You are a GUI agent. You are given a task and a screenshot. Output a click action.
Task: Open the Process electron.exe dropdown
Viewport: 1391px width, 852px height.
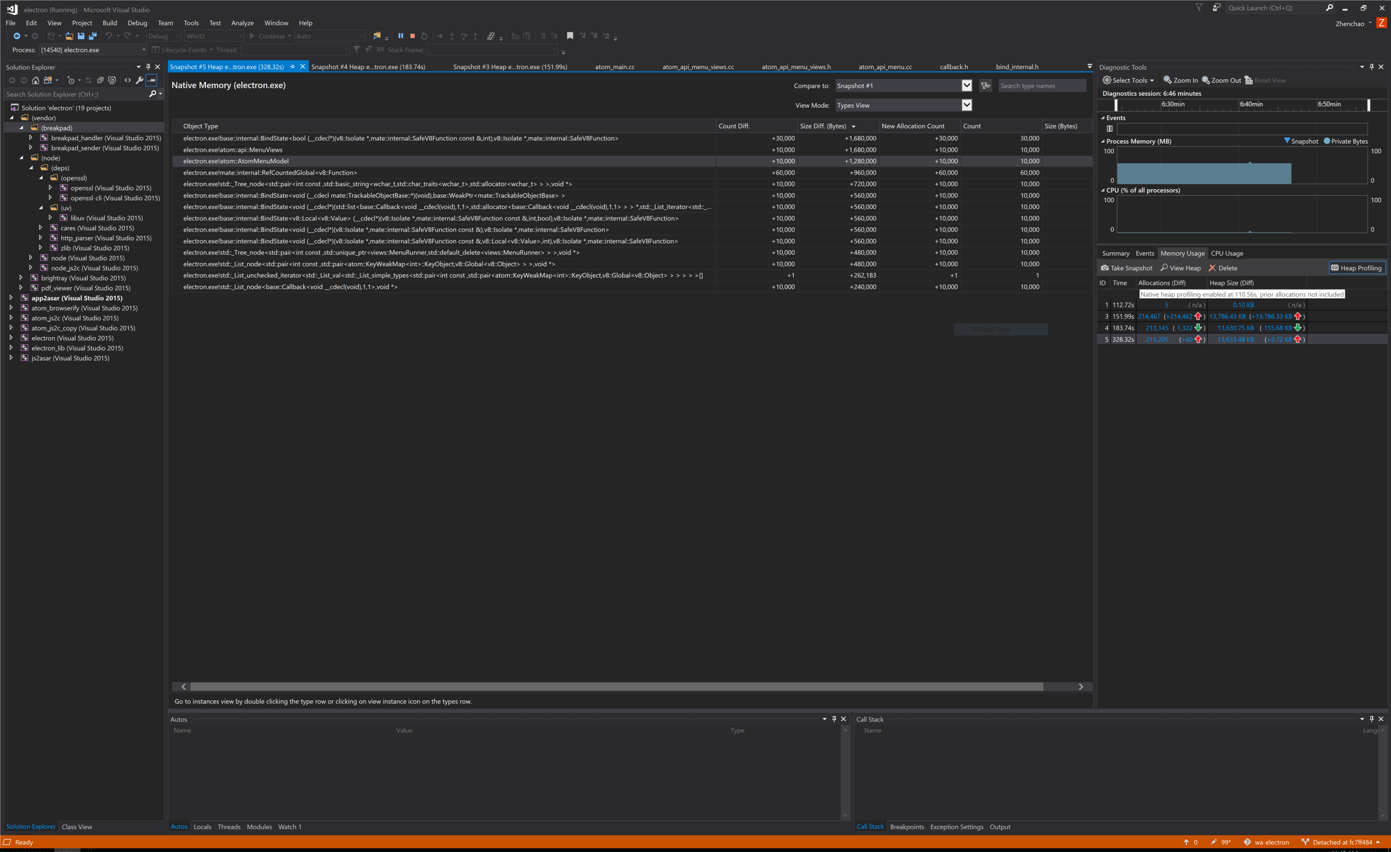click(143, 49)
